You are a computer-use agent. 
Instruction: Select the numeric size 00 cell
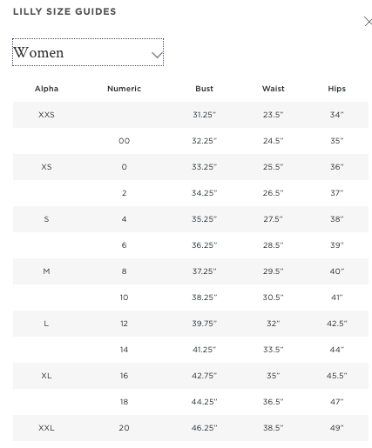[124, 141]
